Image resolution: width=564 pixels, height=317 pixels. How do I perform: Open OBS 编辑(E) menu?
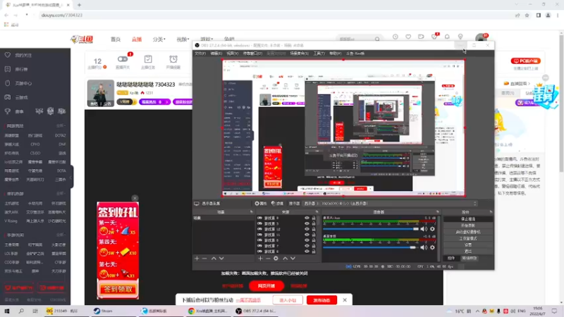(x=216, y=54)
